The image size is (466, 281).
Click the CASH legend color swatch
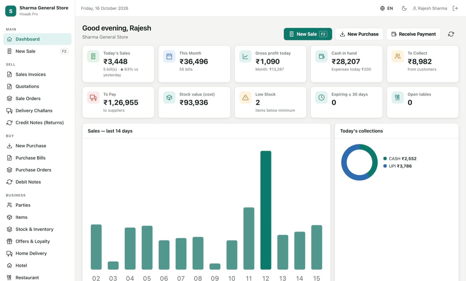click(x=385, y=159)
